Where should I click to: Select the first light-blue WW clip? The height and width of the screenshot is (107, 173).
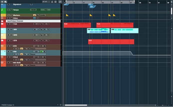pyautogui.click(x=98, y=31)
